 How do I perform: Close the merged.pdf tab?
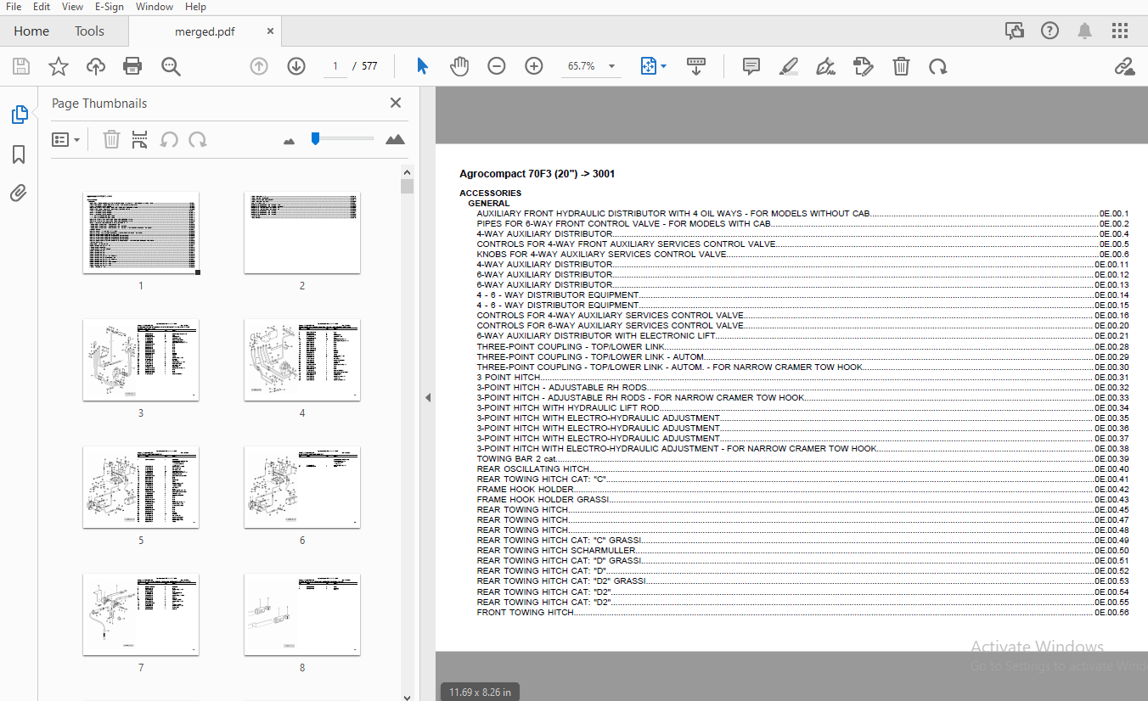pos(270,31)
